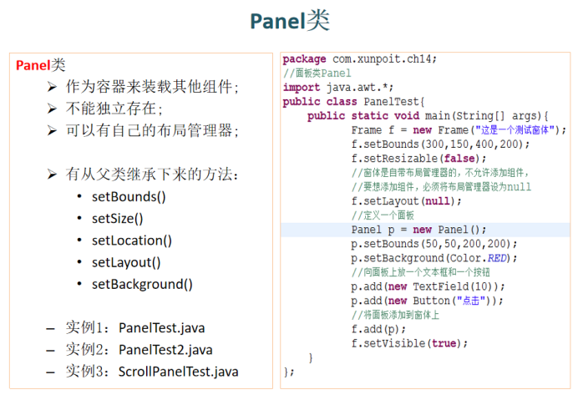Click the bullet "不能独立存在;"

114,109
